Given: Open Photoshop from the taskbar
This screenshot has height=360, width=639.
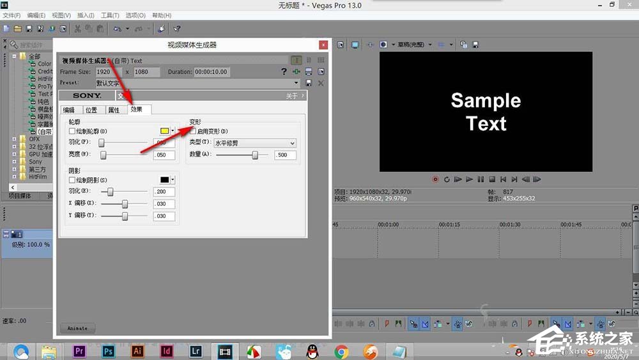Looking at the screenshot, I should point(108,350).
